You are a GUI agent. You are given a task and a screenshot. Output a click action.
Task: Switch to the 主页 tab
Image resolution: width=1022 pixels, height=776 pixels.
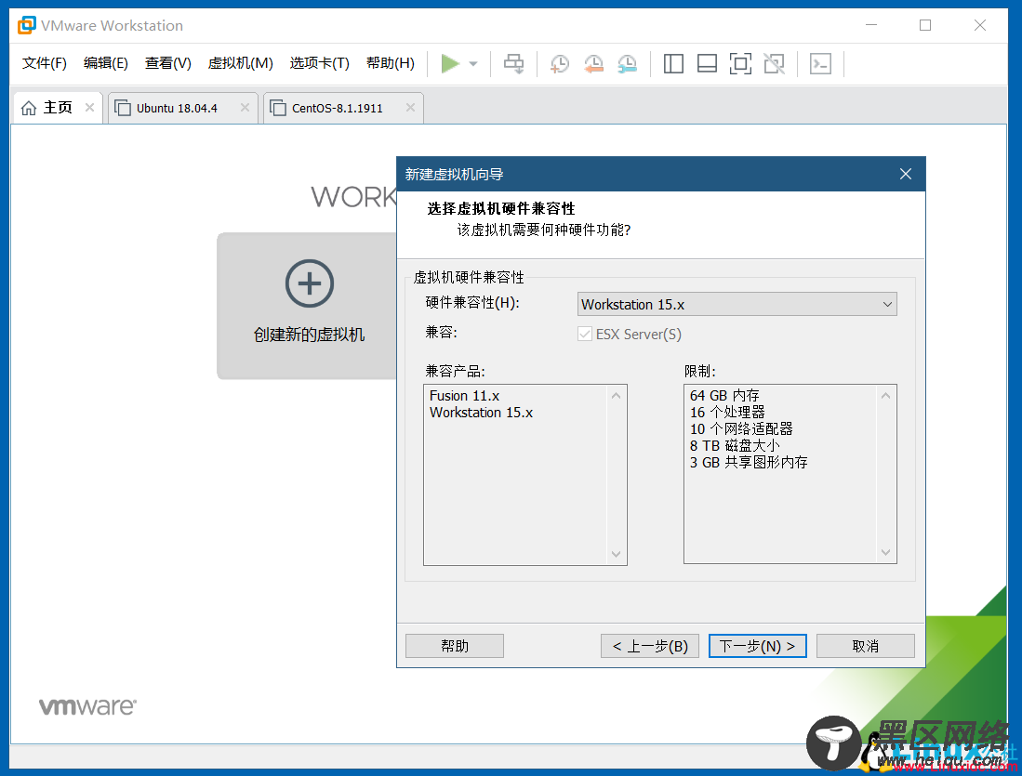[x=58, y=108]
